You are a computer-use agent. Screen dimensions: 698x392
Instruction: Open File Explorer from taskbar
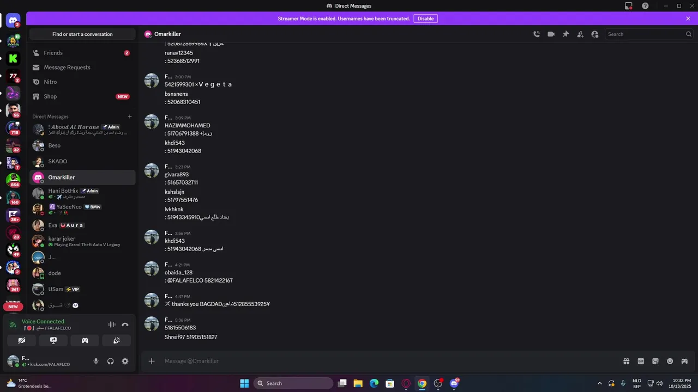358,383
